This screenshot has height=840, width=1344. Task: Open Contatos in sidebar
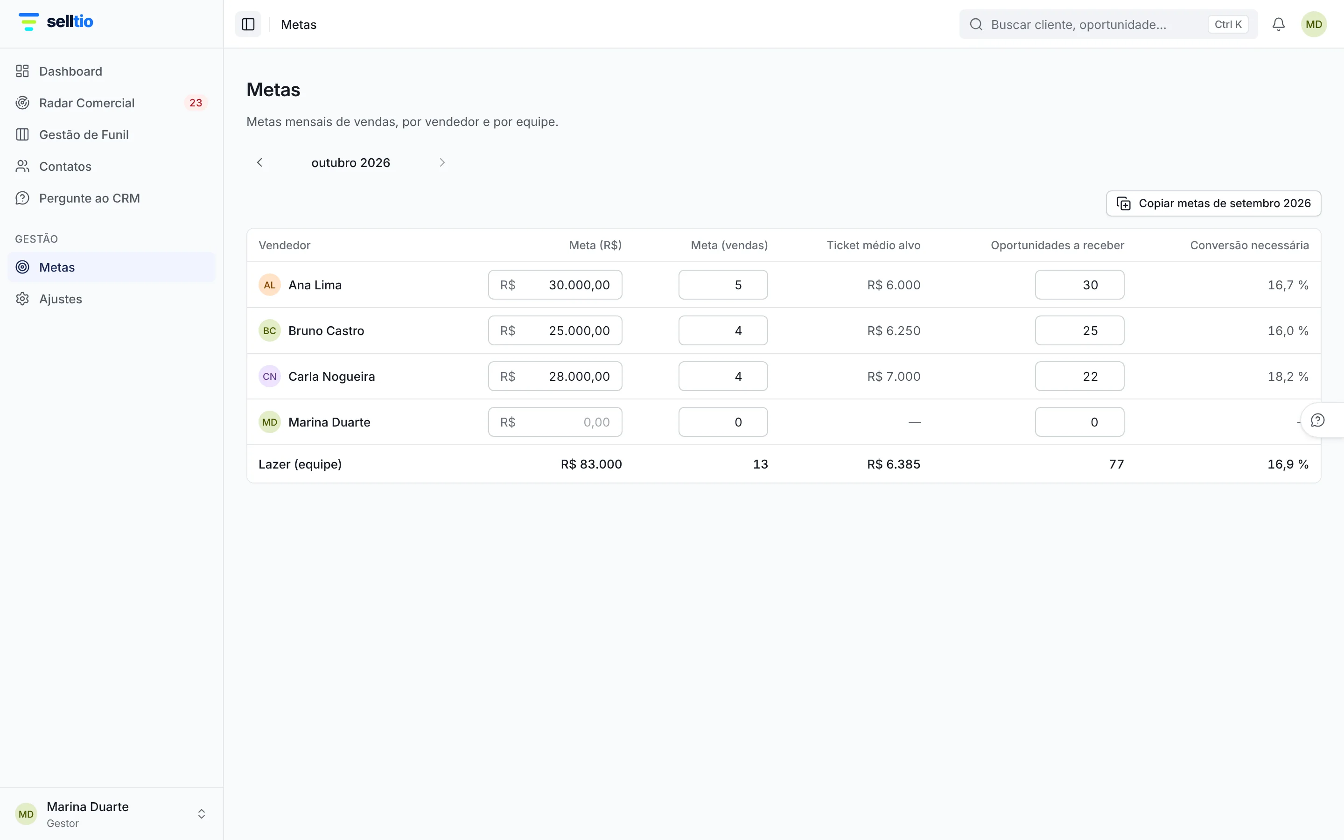coord(112,166)
